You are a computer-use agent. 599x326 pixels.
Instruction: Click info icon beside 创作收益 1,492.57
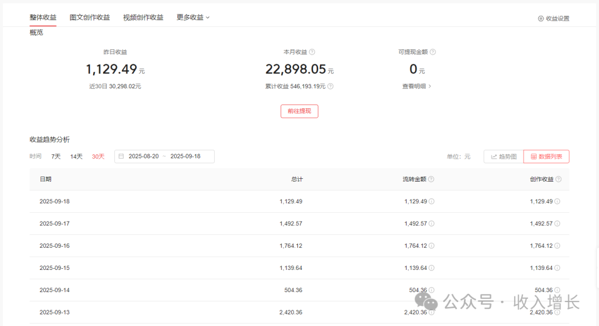(x=557, y=223)
